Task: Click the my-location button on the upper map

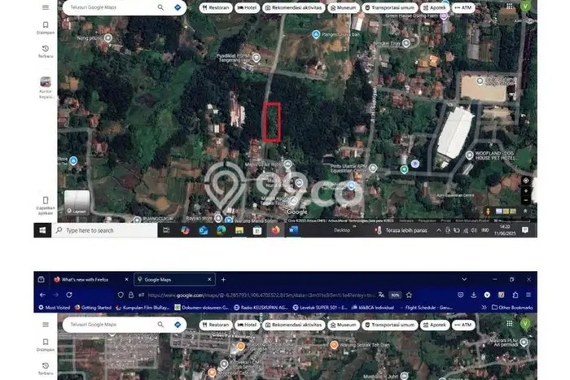Action: coord(526,181)
